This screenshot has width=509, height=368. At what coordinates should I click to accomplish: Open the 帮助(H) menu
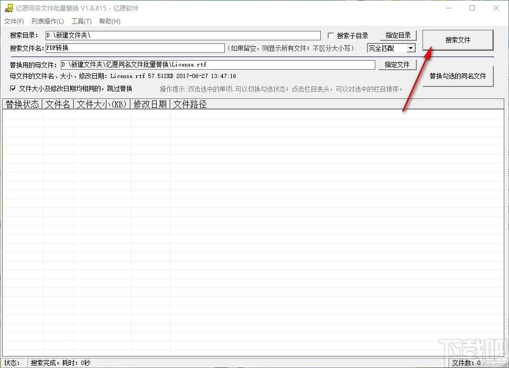point(110,21)
